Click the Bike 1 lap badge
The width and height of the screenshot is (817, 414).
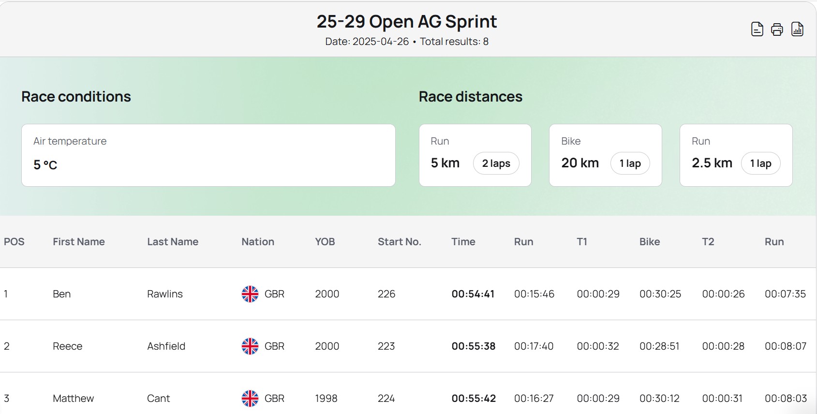[x=630, y=163]
